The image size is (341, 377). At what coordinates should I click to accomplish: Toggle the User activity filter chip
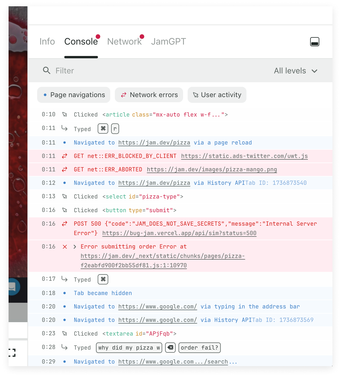pos(217,95)
